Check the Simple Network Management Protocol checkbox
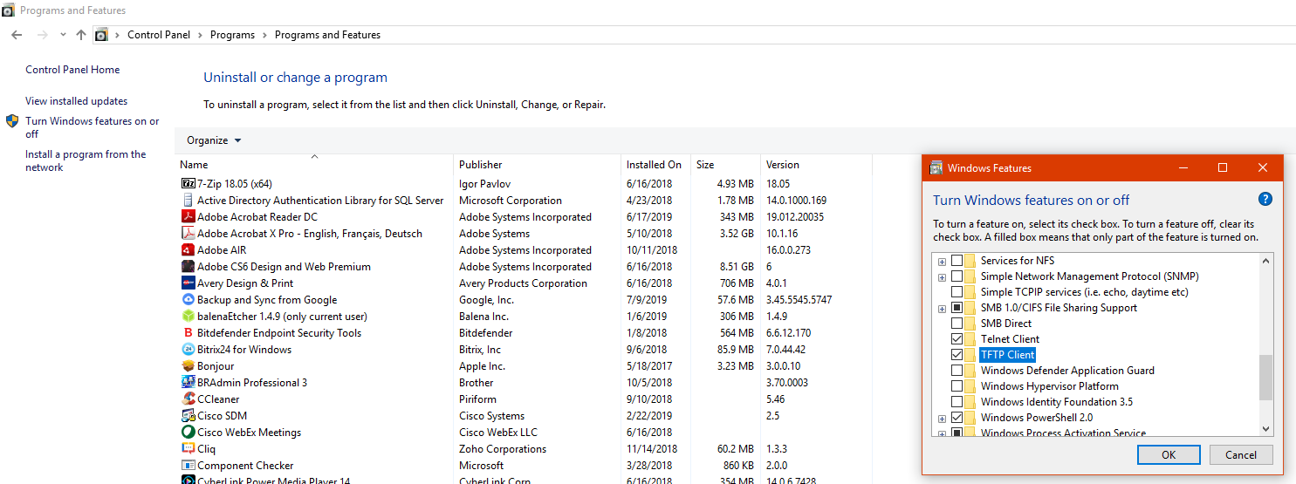The width and height of the screenshot is (1296, 484). (957, 276)
